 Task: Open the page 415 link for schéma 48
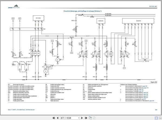(146, 88)
